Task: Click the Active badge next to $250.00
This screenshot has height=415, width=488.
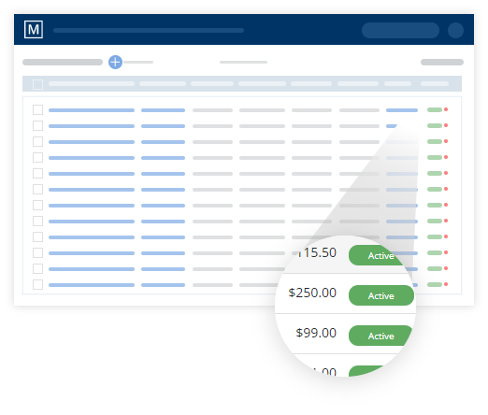Action: click(381, 295)
